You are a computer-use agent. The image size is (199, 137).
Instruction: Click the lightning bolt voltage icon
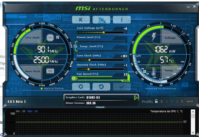[154, 37]
